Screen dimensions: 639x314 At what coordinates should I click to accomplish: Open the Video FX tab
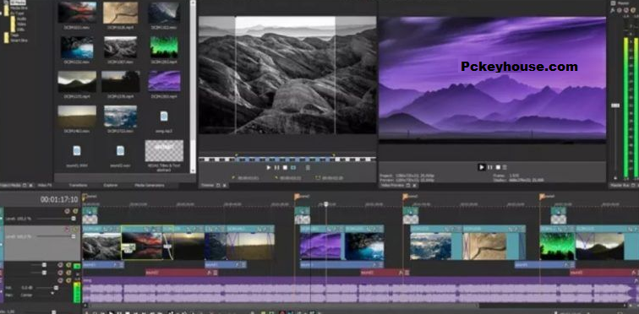tap(44, 186)
